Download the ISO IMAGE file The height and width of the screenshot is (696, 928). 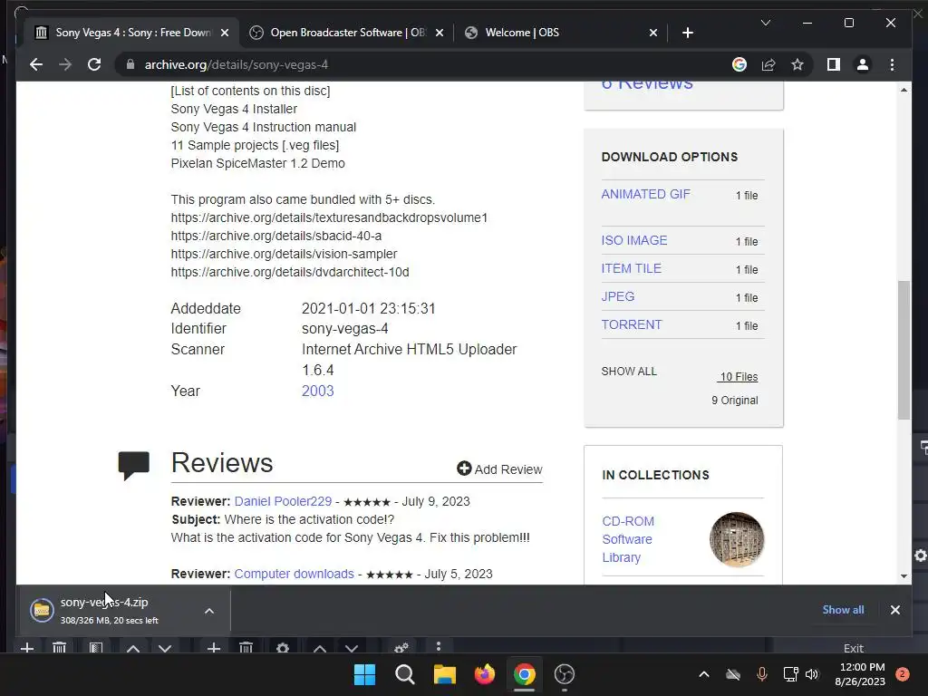point(633,240)
